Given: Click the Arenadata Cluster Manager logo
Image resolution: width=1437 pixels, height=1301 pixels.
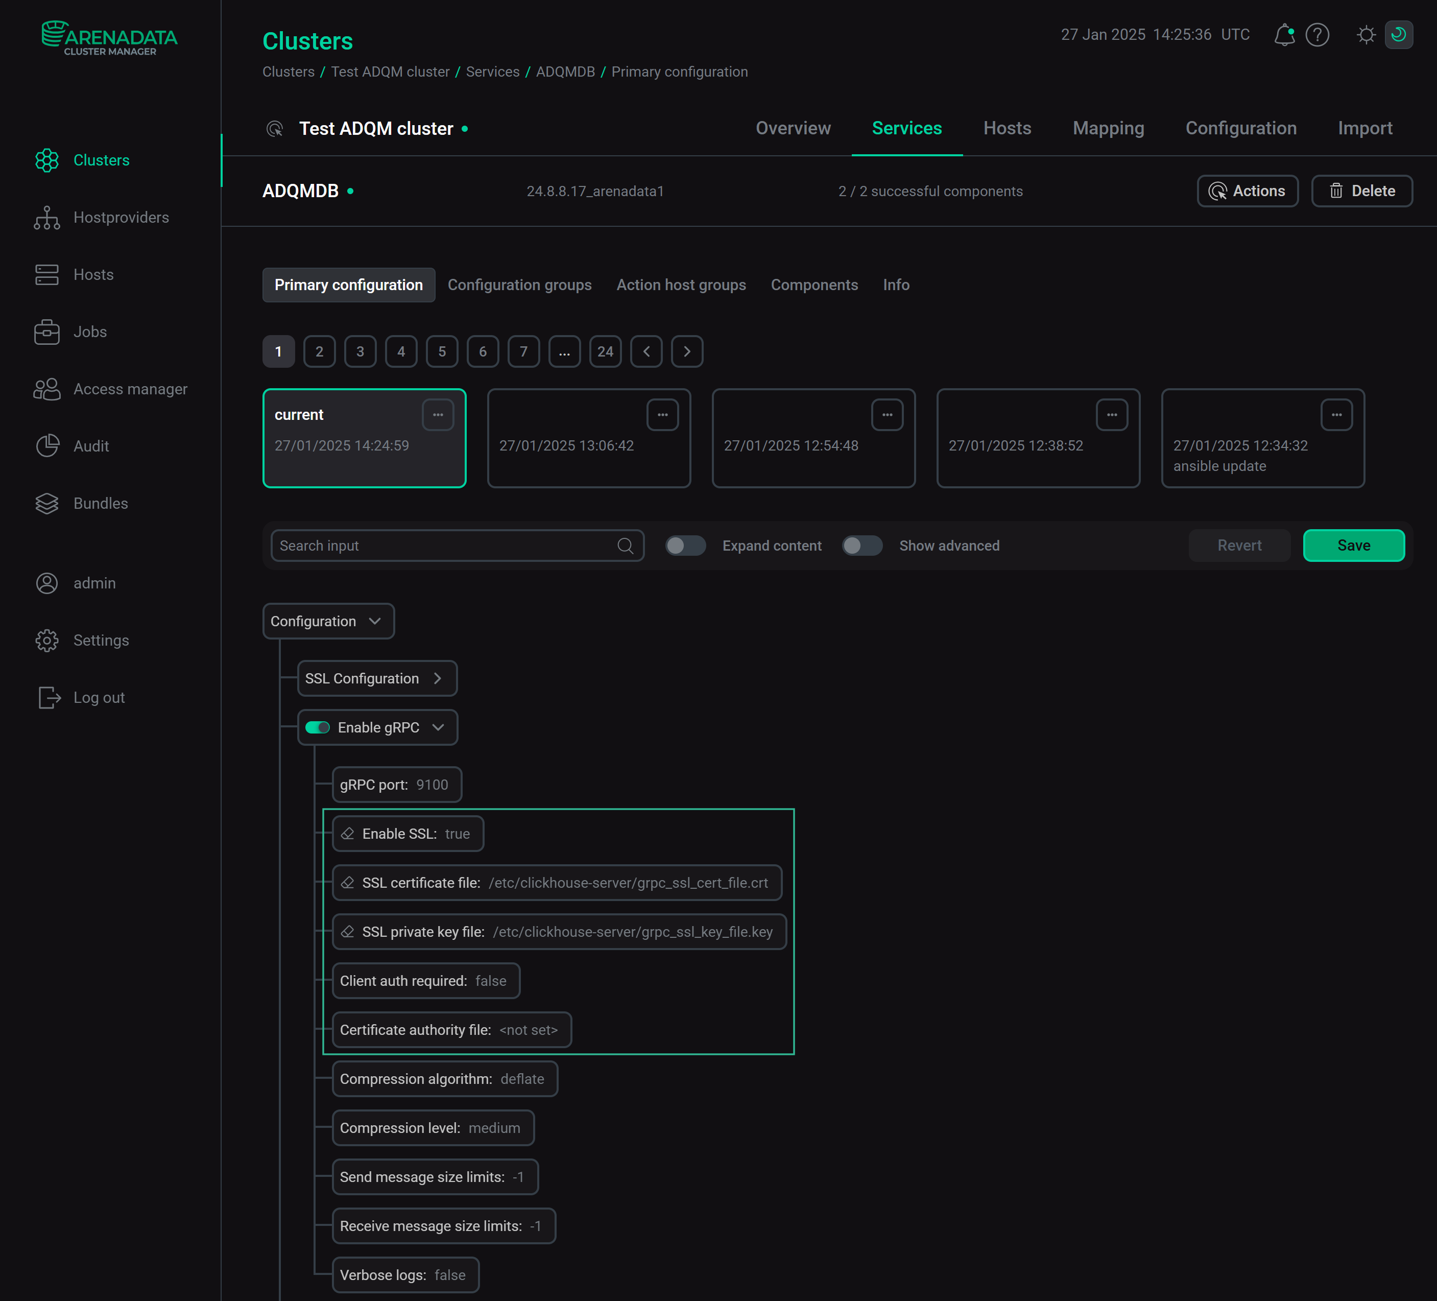Looking at the screenshot, I should [x=110, y=38].
